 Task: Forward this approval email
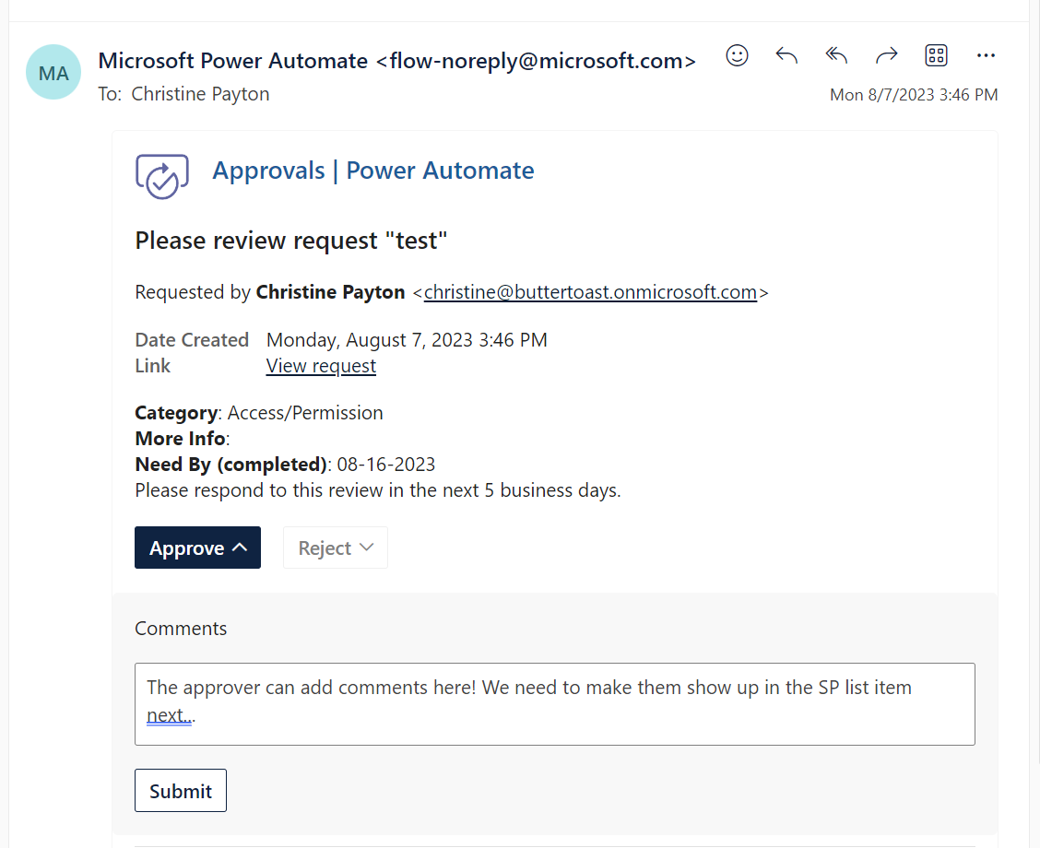[886, 55]
